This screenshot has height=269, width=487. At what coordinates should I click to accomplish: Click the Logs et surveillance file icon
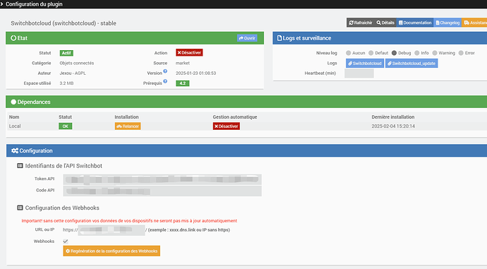click(279, 38)
